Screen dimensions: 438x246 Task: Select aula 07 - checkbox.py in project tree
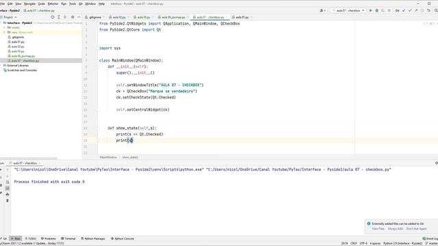coord(25,61)
